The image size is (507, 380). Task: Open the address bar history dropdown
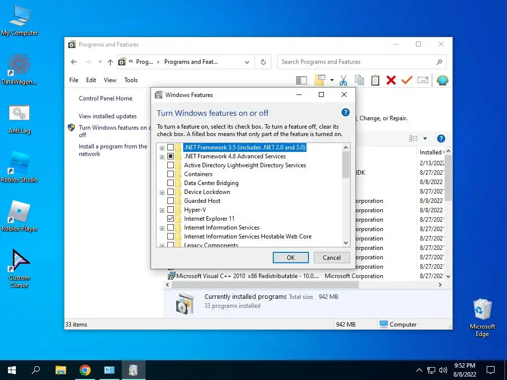[247, 62]
